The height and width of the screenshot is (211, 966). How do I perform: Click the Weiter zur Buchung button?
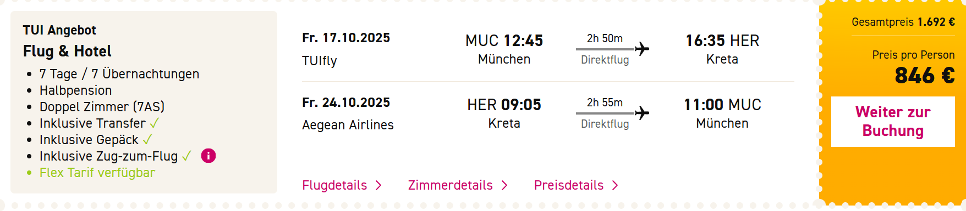point(893,122)
